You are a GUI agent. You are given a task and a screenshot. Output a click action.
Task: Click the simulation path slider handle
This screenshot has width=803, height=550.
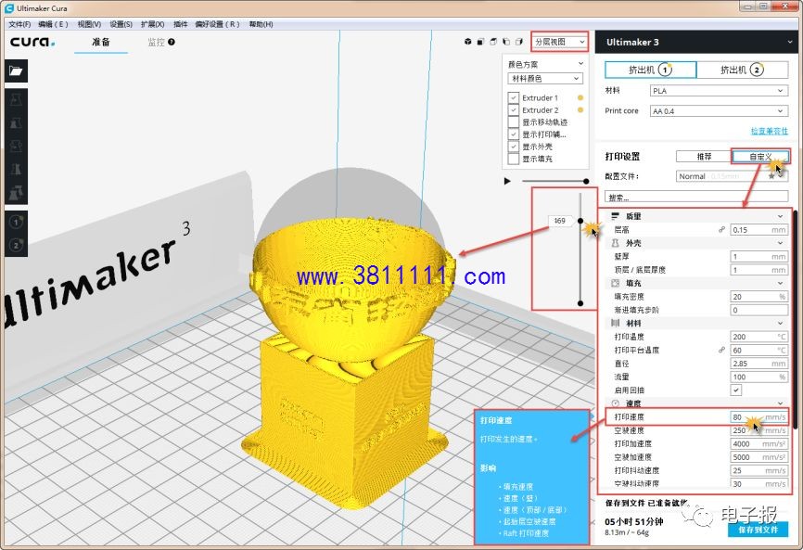coord(586,181)
